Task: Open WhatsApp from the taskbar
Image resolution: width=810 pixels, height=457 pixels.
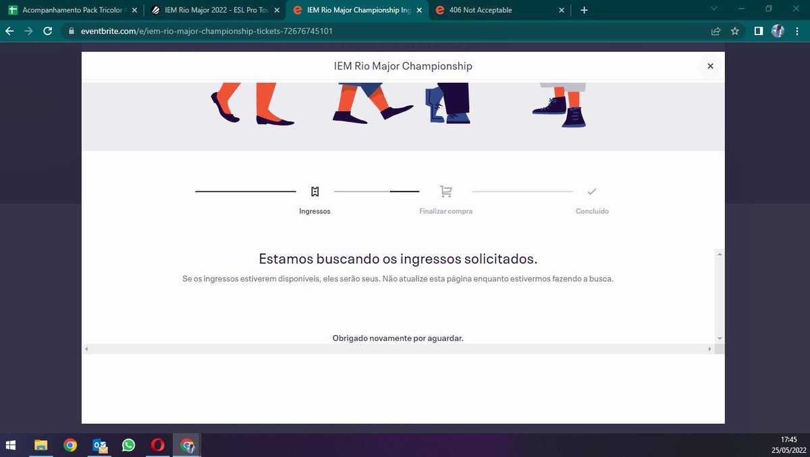Action: coord(128,445)
